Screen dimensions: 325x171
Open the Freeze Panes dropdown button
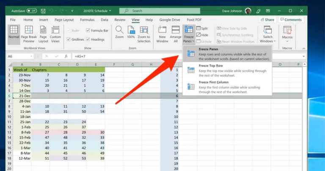click(x=189, y=35)
